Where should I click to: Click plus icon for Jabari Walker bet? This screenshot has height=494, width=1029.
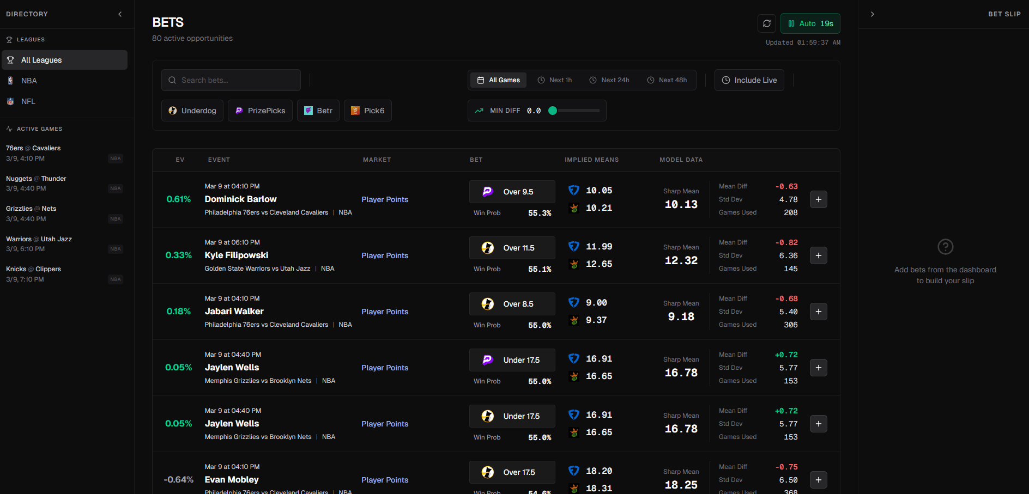[x=818, y=312]
